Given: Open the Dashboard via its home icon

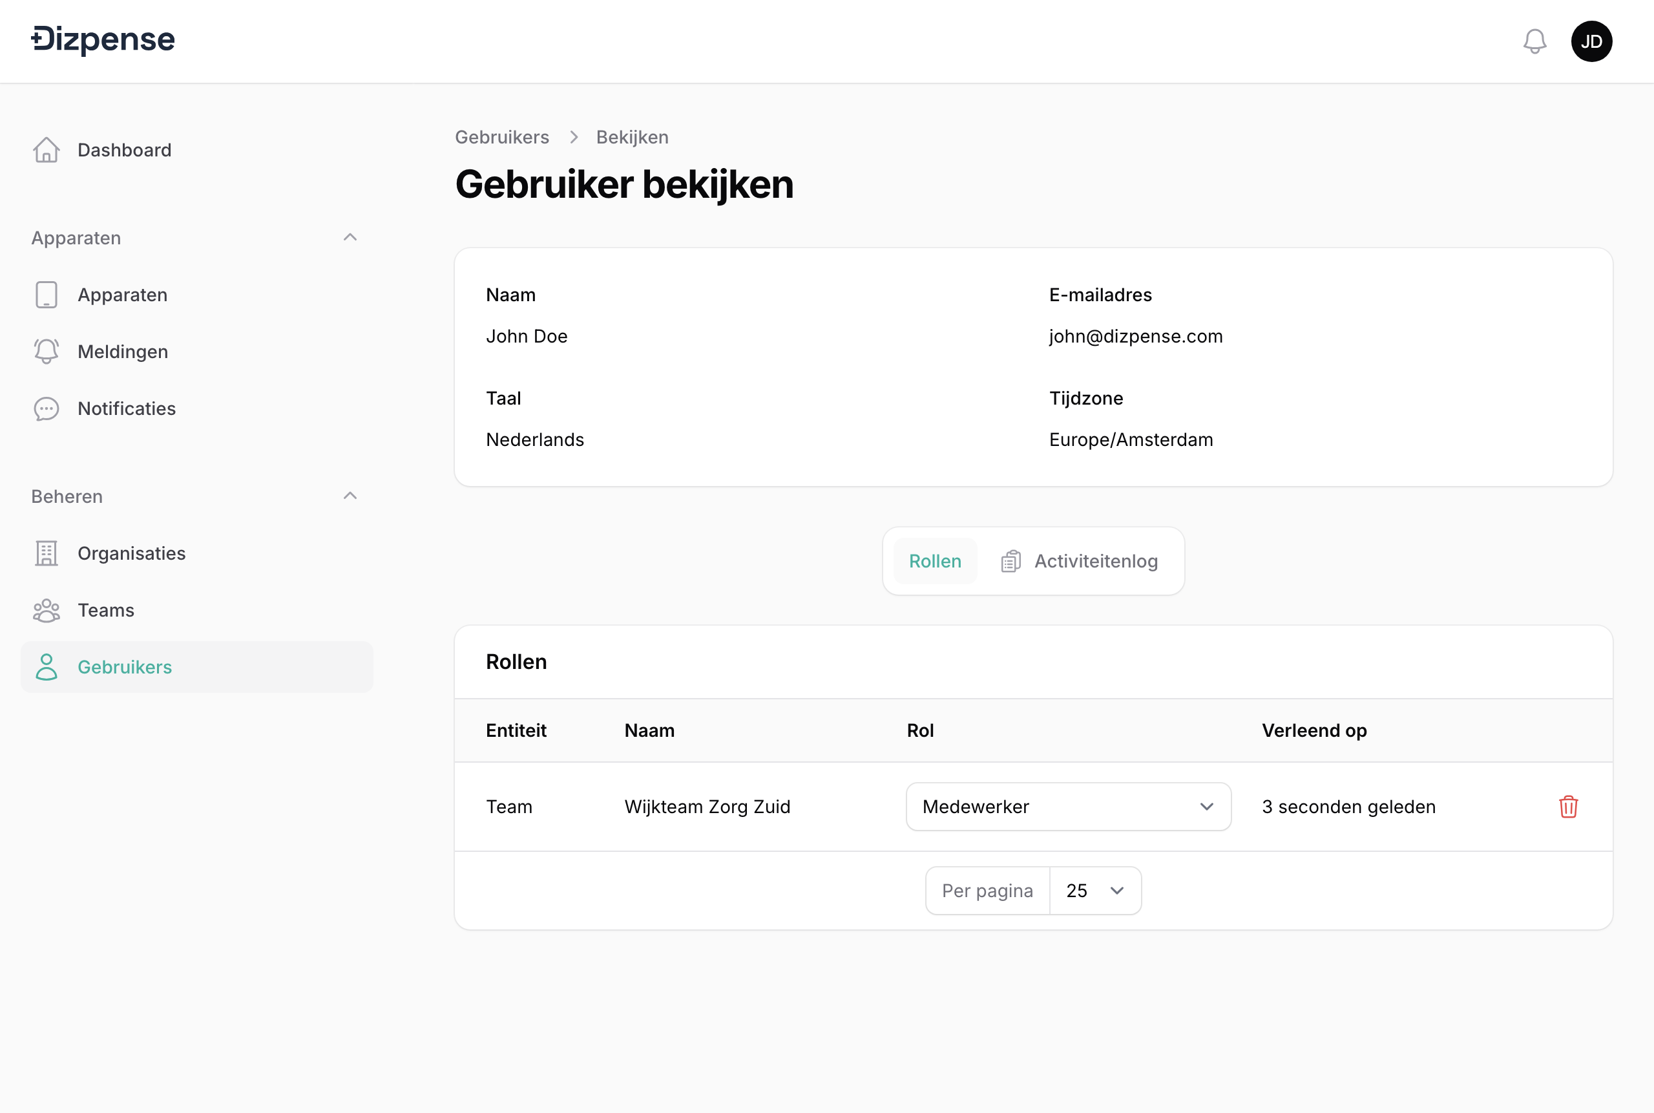Looking at the screenshot, I should [47, 150].
